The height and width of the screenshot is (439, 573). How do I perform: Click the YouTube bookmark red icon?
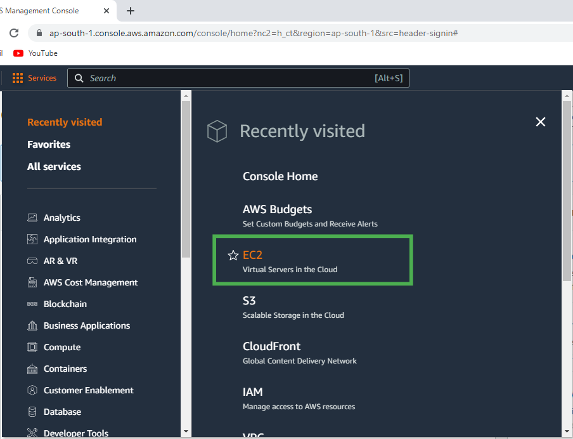click(18, 53)
